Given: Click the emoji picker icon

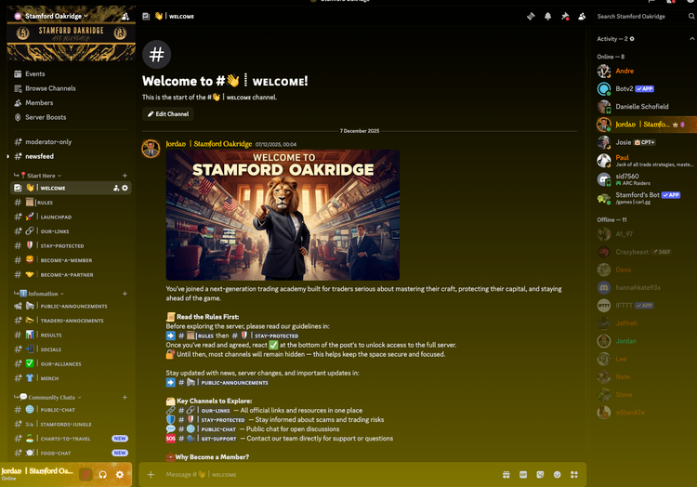Looking at the screenshot, I should tap(558, 474).
